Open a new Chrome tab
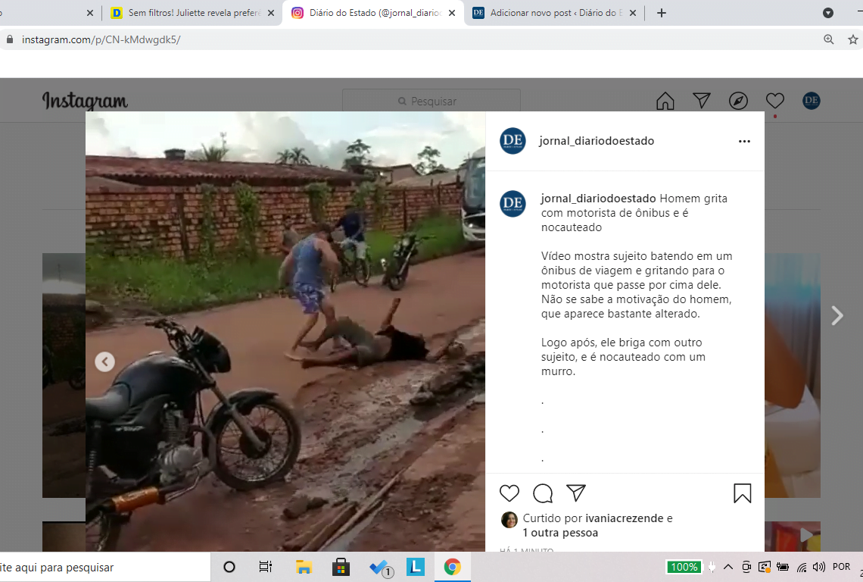Viewport: 863px width, 582px height. pyautogui.click(x=662, y=13)
